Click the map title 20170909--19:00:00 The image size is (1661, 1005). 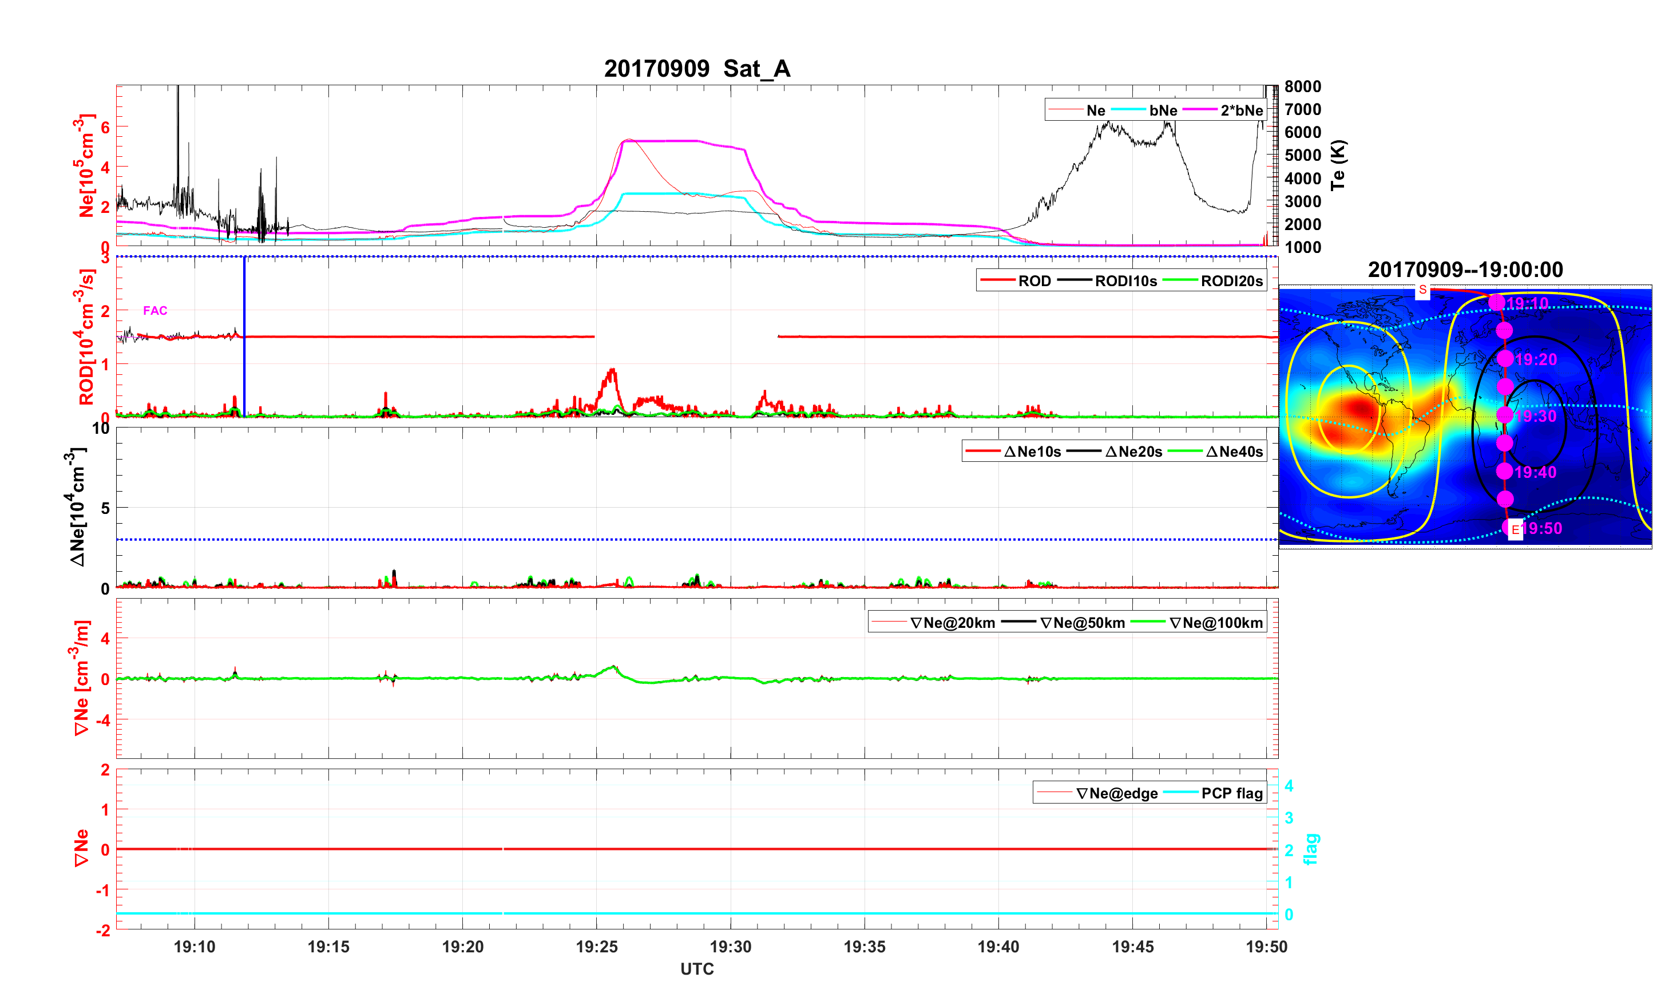(x=1465, y=270)
